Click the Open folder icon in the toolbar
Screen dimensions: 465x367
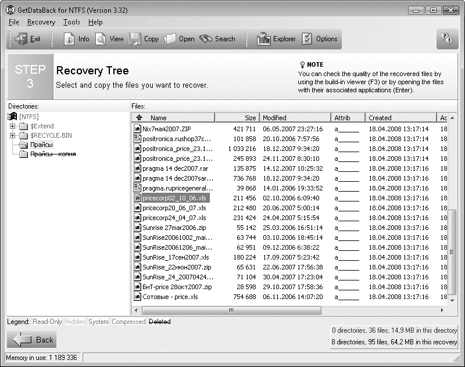pyautogui.click(x=170, y=39)
